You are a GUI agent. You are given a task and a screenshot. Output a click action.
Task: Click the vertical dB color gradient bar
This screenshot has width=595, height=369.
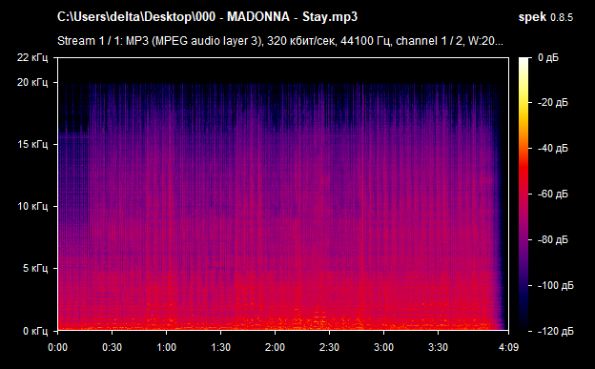point(523,194)
